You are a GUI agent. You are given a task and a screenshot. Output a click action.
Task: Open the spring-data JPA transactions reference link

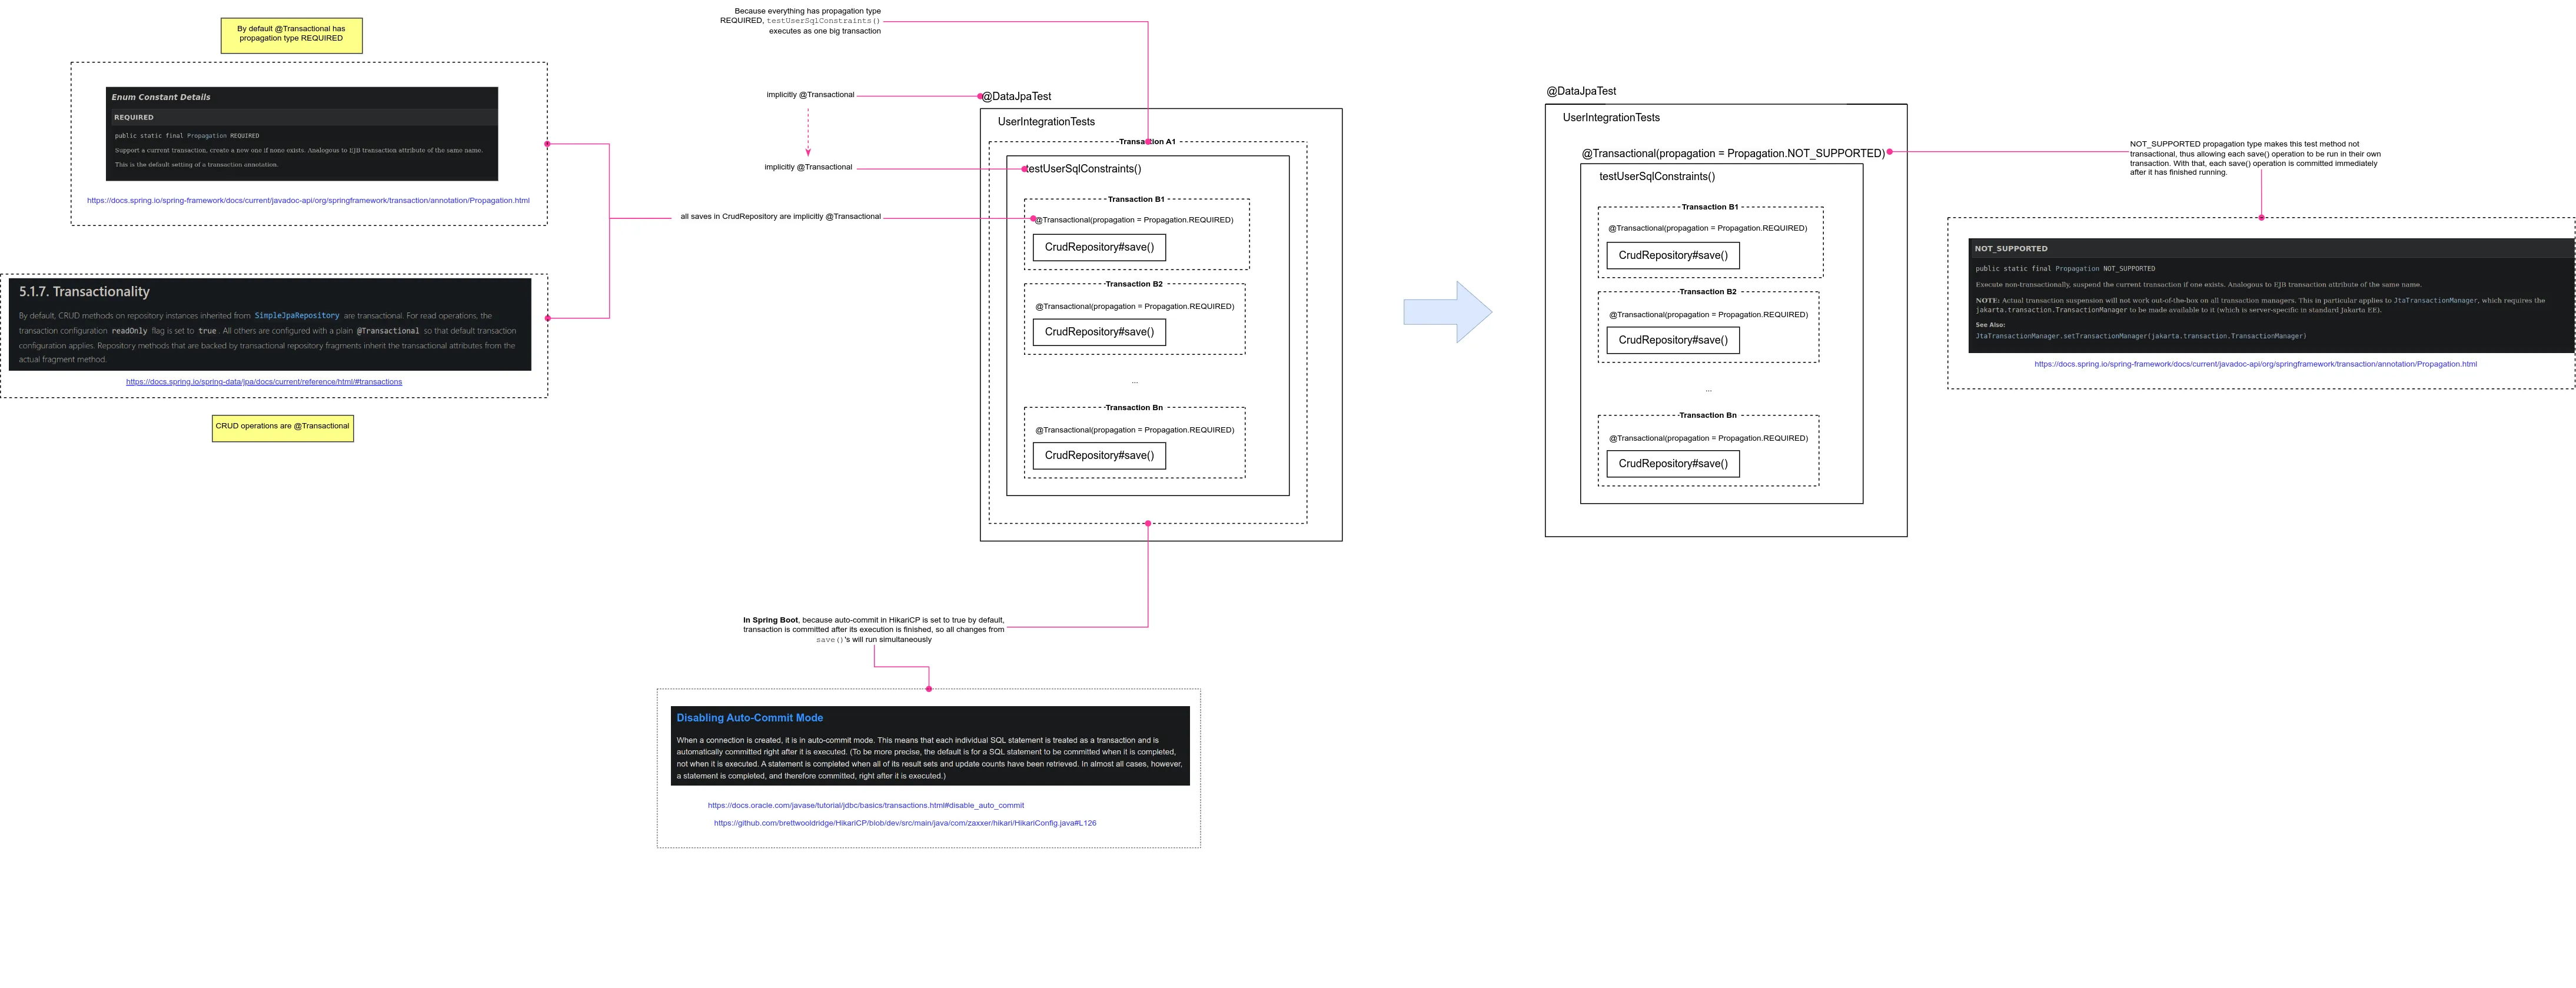tap(264, 382)
